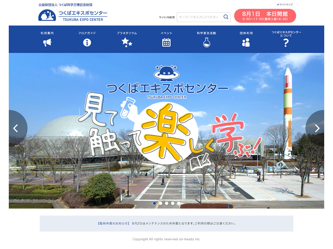
Task: Click the Tsukuba Expo Center dome logo icon
Action: 47,15
